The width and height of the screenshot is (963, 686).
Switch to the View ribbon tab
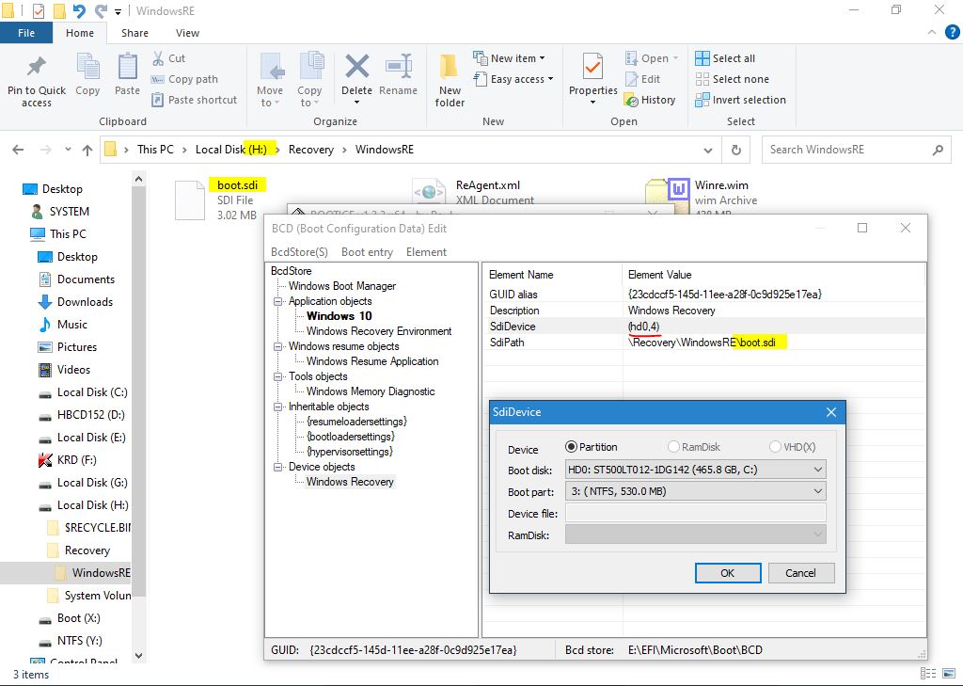coord(187,33)
